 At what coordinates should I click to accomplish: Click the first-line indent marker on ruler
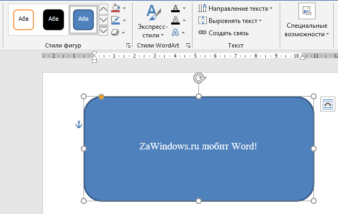[x=94, y=53]
